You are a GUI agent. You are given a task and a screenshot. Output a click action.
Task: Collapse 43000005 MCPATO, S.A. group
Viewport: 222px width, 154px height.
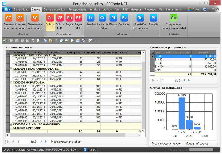click(11, 83)
